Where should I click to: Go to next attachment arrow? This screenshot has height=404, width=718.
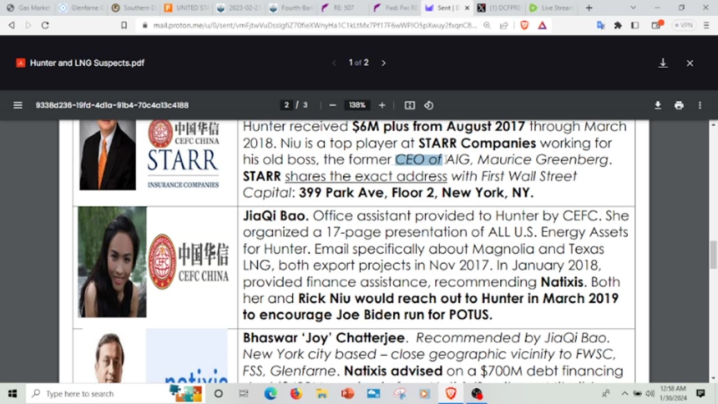click(384, 63)
